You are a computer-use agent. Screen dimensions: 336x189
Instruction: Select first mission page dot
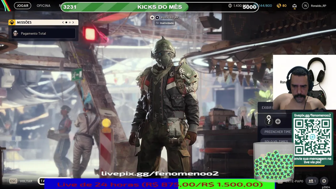click(66, 22)
